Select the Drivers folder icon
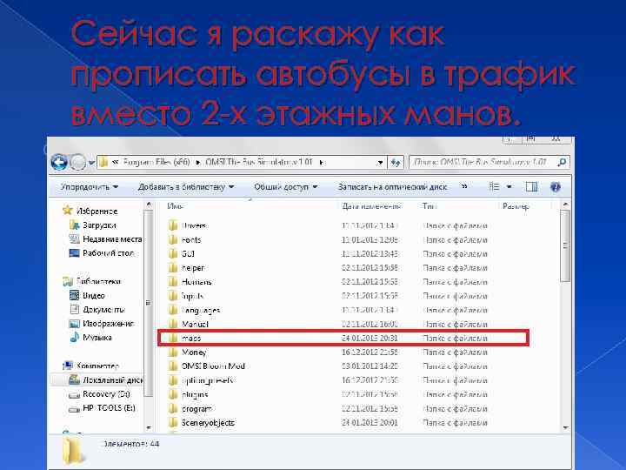626x470 pixels. (173, 225)
